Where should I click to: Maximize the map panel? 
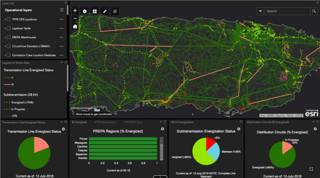317,3
